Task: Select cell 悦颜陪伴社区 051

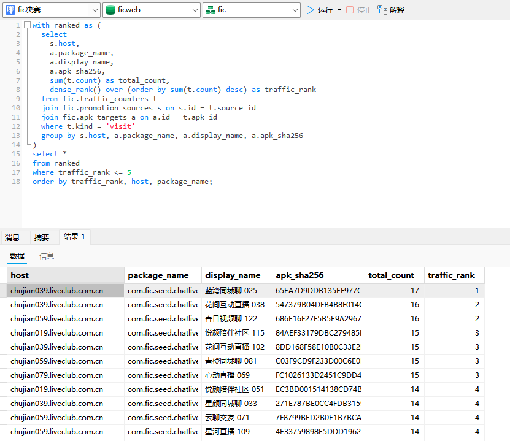Action: tap(237, 389)
